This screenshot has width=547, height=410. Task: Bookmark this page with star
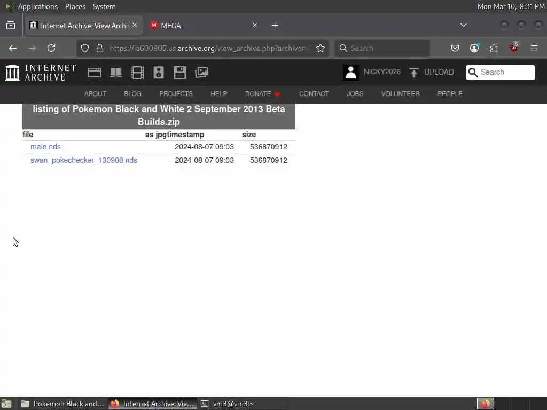(x=321, y=48)
